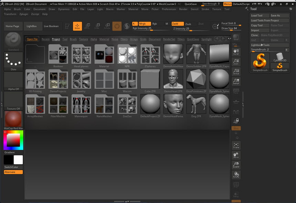296x203 pixels.
Task: Open the Preferences menu
Action: coord(169,9)
